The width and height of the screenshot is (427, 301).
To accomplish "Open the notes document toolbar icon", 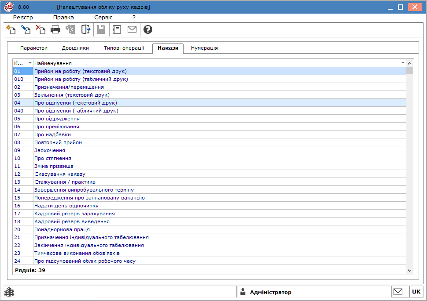I will click(117, 29).
